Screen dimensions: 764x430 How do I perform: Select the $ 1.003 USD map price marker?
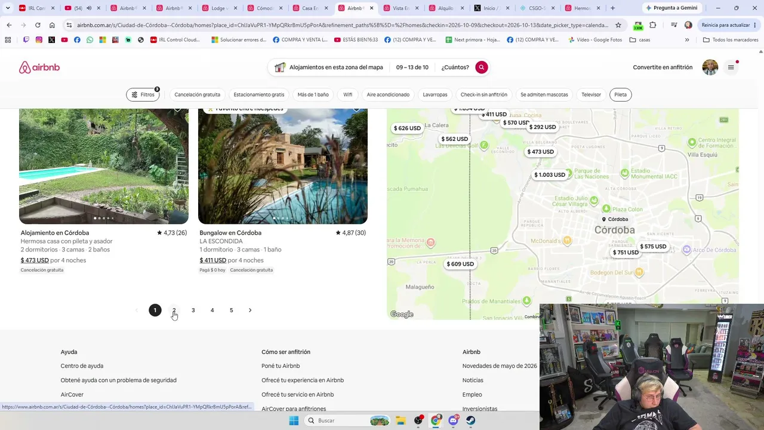(x=550, y=175)
